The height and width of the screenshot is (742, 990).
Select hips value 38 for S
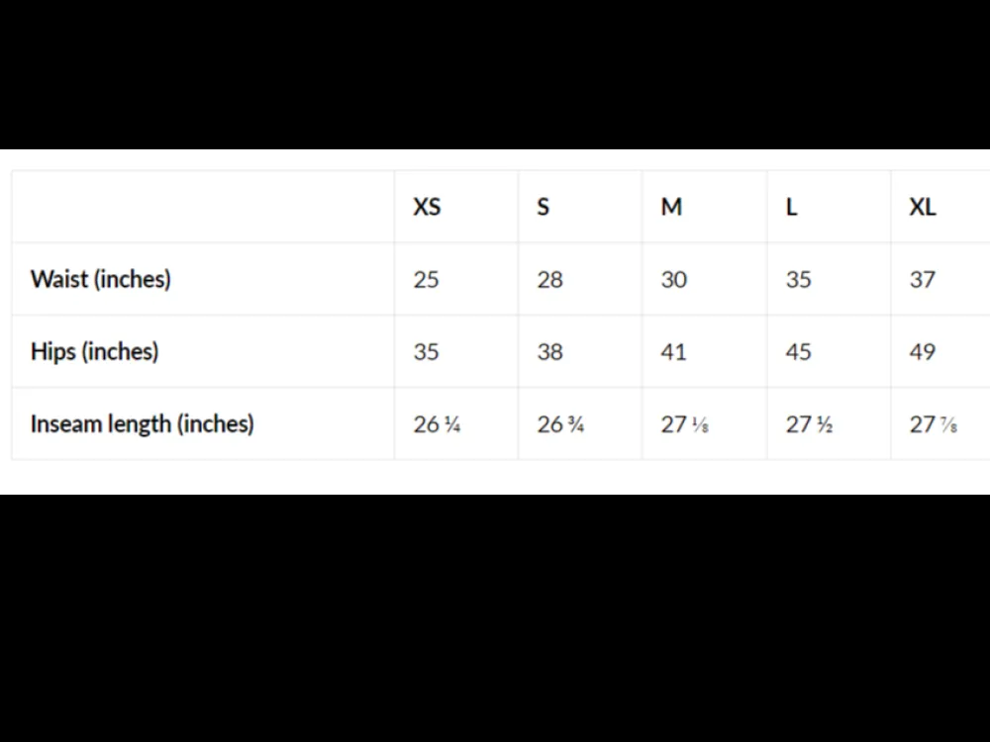tap(549, 351)
